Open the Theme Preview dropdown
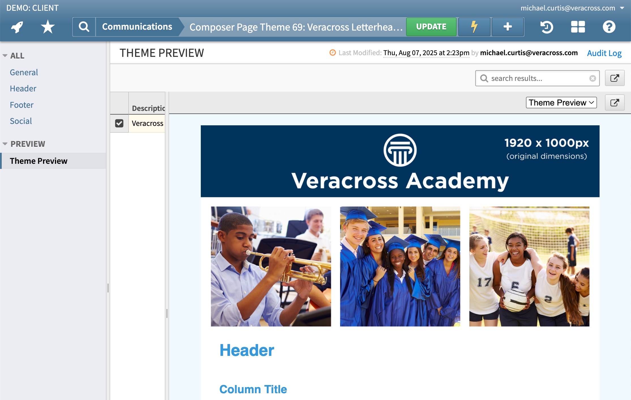 (x=561, y=102)
